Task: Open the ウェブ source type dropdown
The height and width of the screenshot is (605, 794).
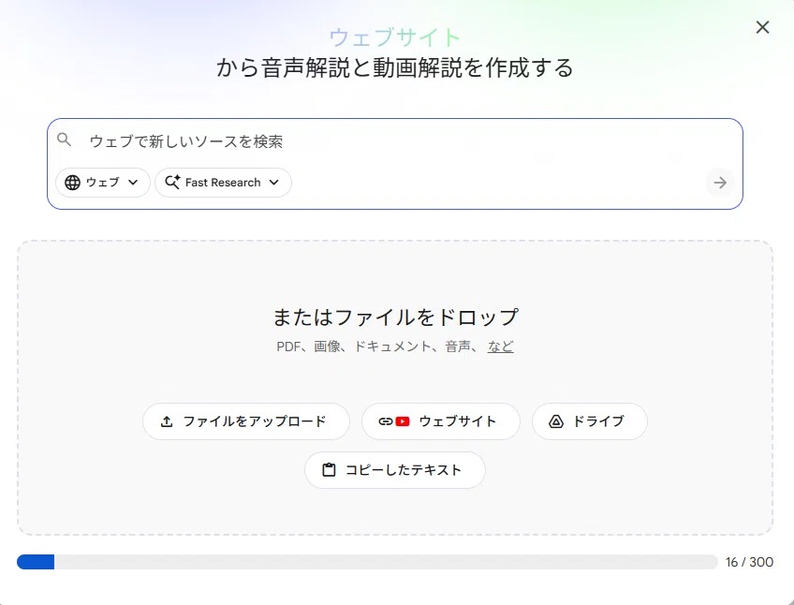Action: [x=103, y=183]
